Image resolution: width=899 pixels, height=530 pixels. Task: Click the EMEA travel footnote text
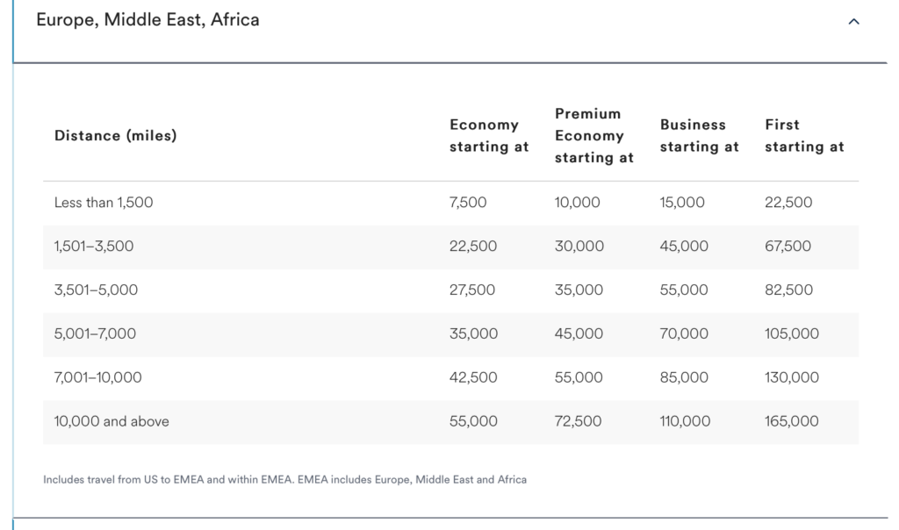point(285,480)
